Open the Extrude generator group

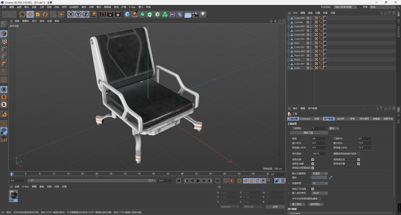point(150,14)
